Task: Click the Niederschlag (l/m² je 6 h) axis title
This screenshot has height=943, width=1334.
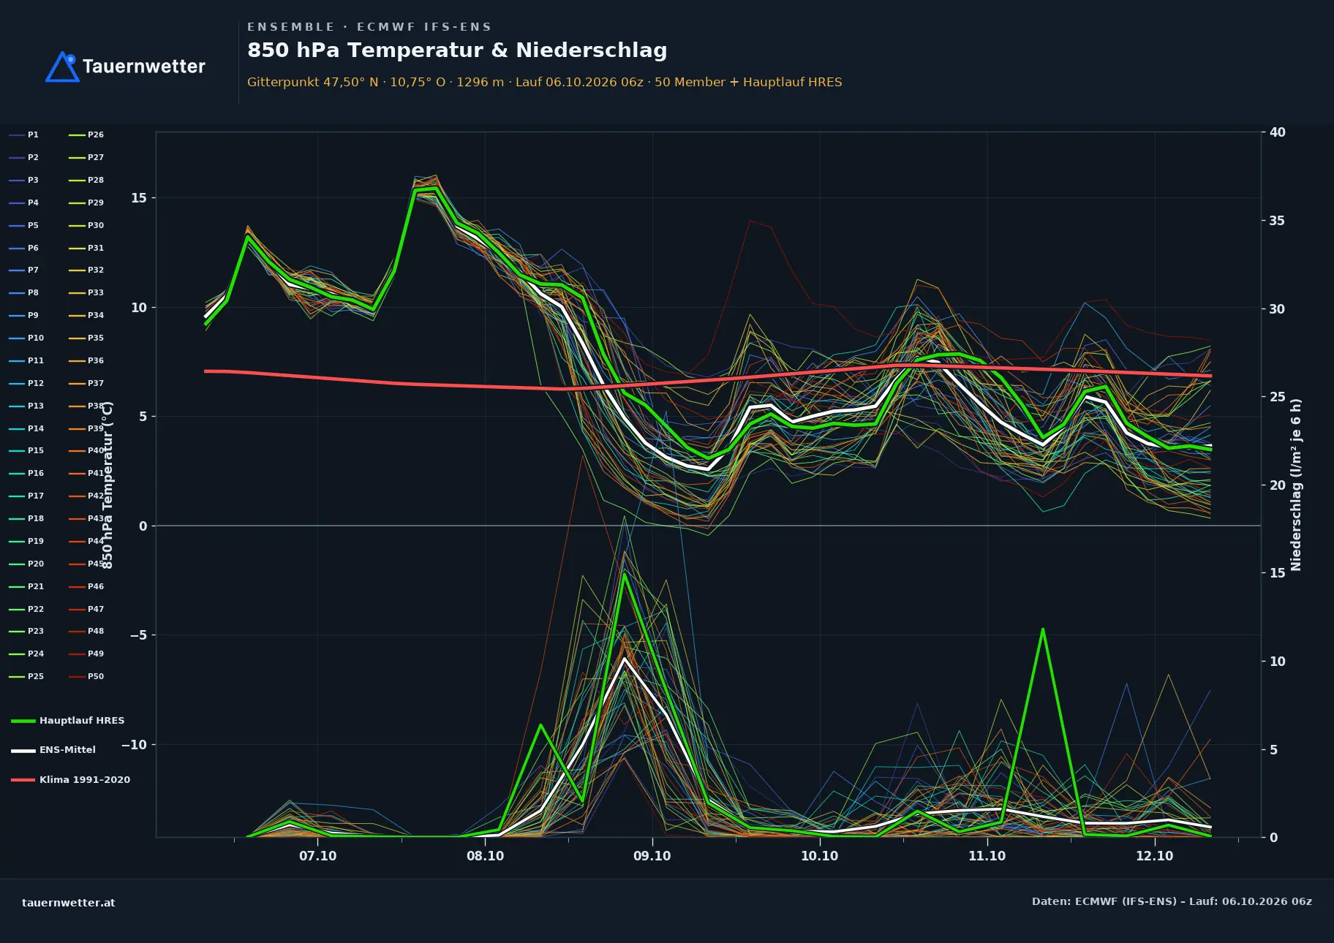Action: [x=1296, y=485]
